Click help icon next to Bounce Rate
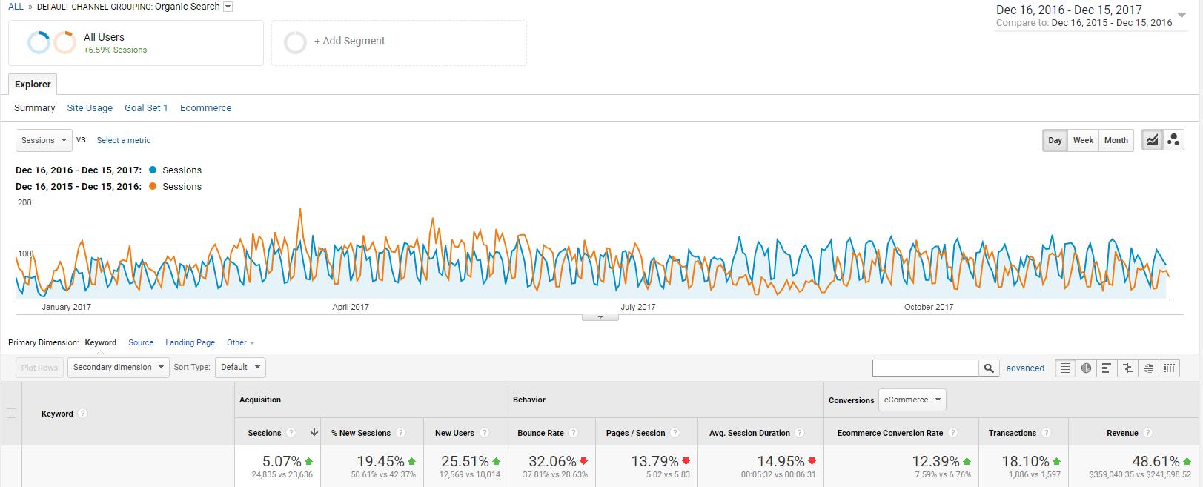Viewport: 1203px width, 487px height. point(574,433)
